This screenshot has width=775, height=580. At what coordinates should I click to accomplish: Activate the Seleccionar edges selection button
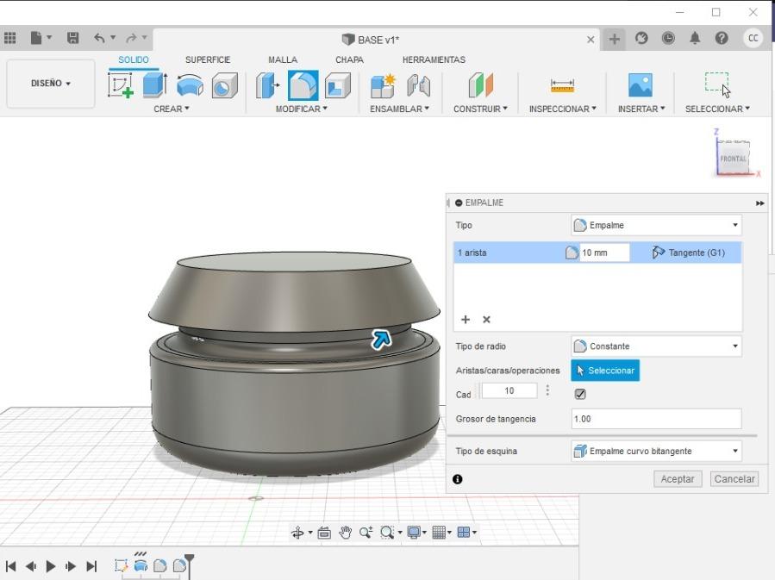(605, 371)
